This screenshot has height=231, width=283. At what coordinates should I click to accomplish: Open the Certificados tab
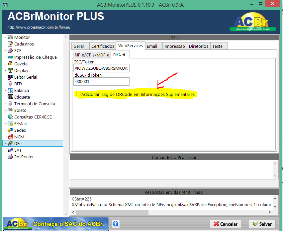pyautogui.click(x=103, y=46)
